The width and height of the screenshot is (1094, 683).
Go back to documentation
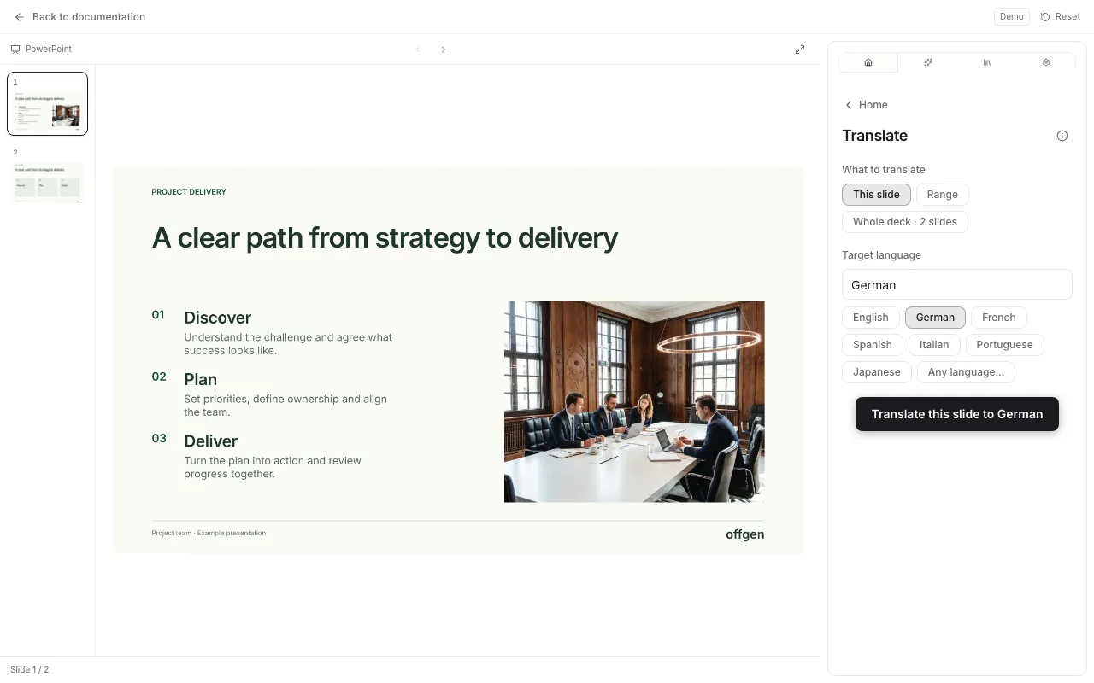pyautogui.click(x=79, y=17)
